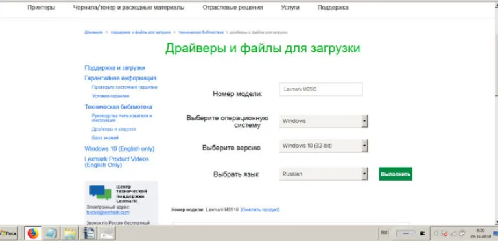Open the Принтеры menu
The image size is (498, 241).
point(41,8)
